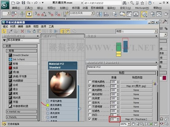Enable the 过滤色 map checkbox

tap(90, 111)
